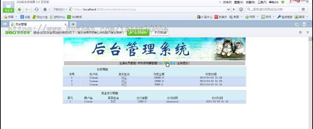This screenshot has height=129, width=313.
Task: Expand the hidden menu double chevron
Action: (220, 2)
